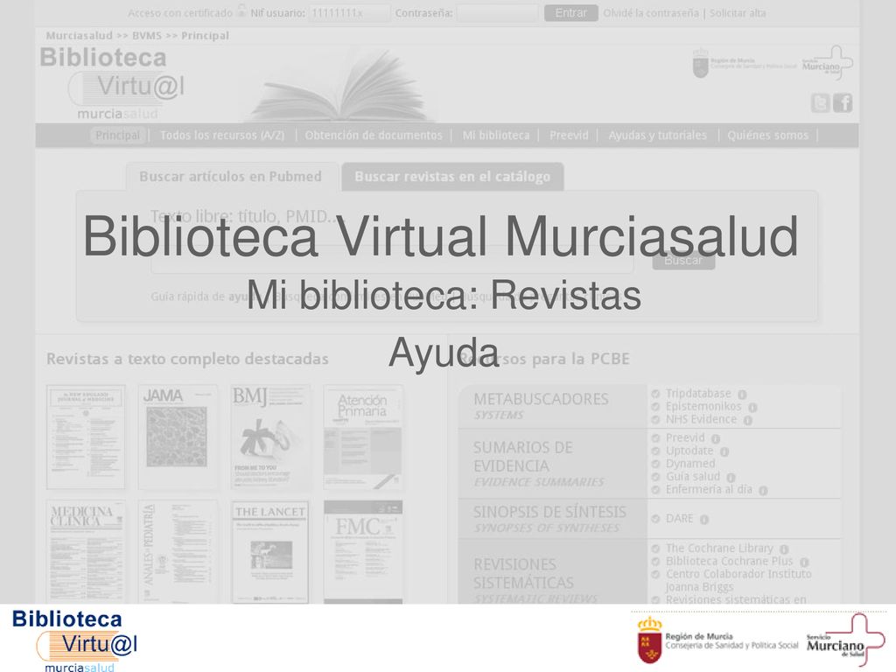Switch to Buscar artículos en Pubmed tab
The image size is (896, 672).
tap(231, 177)
